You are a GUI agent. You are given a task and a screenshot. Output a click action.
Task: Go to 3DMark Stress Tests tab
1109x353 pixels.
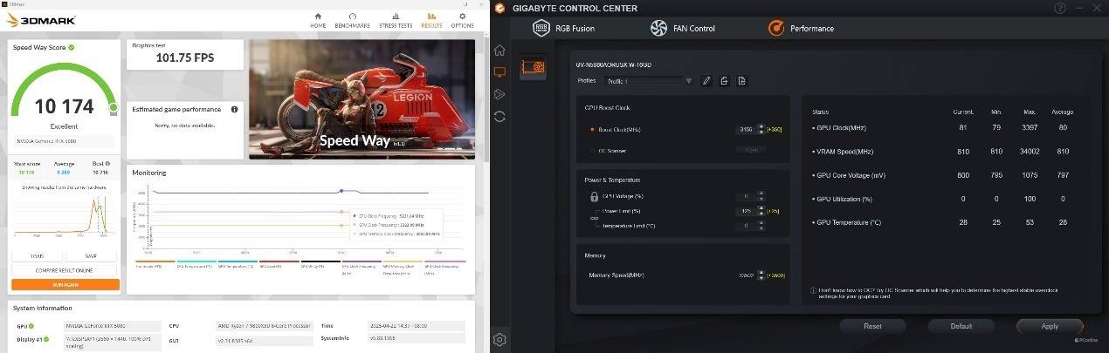pos(396,20)
